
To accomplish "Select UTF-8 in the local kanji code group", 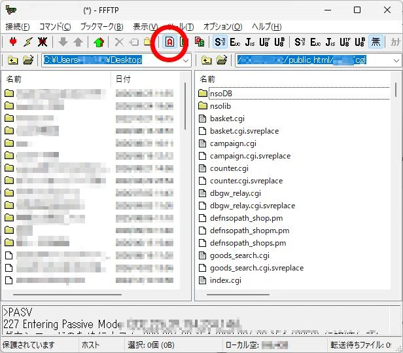I will point(264,42).
